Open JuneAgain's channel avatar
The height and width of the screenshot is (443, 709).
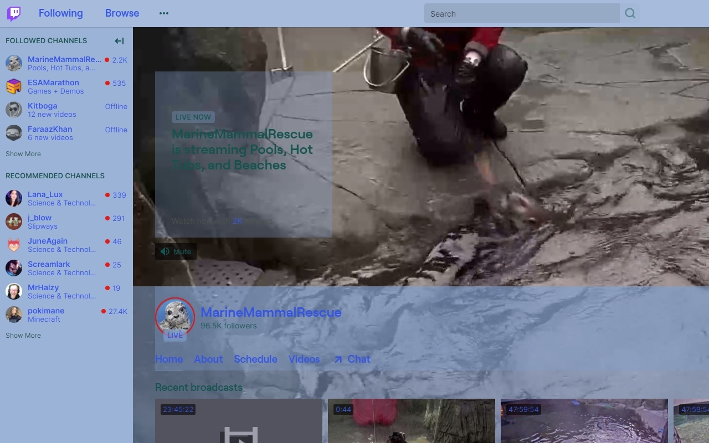(x=14, y=245)
